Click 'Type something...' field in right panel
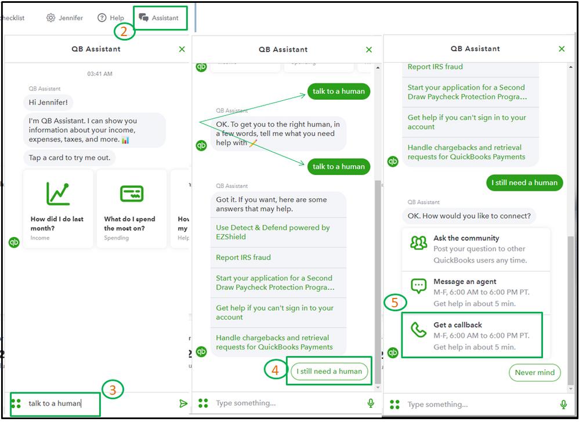Image resolution: width=579 pixels, height=422 pixels. pyautogui.click(x=480, y=405)
